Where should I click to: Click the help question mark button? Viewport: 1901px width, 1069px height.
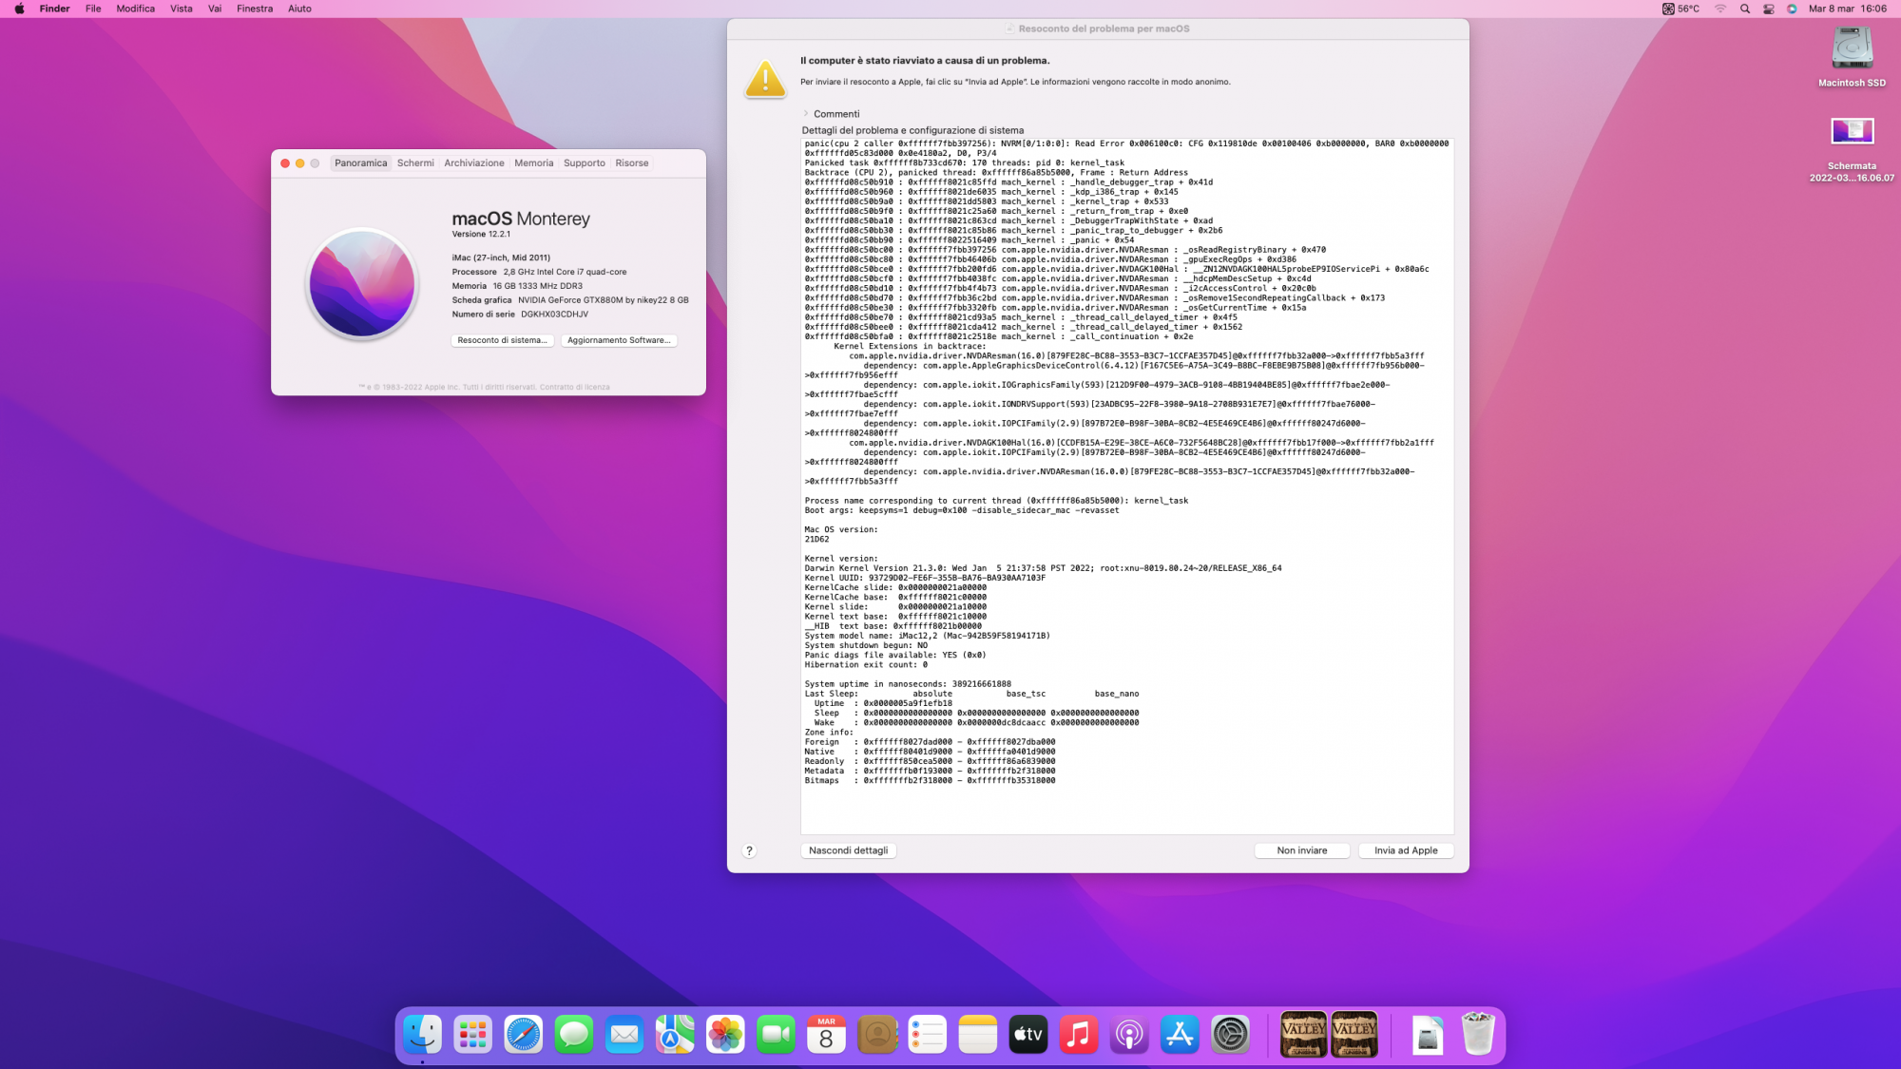pos(749,850)
